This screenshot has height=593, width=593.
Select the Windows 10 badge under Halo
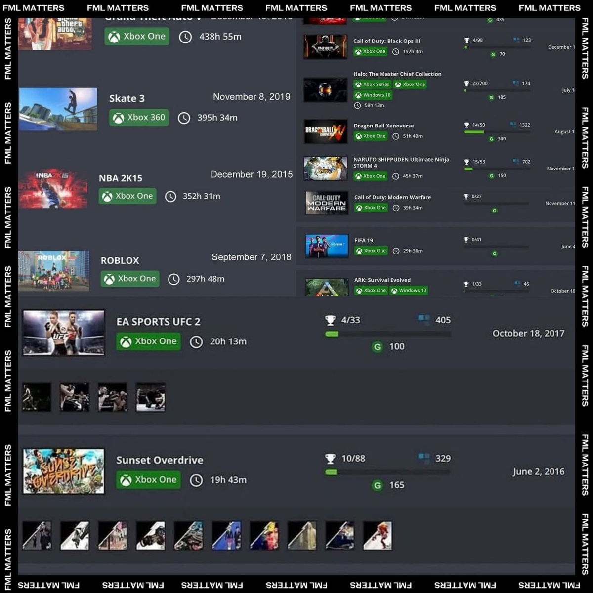coord(373,95)
